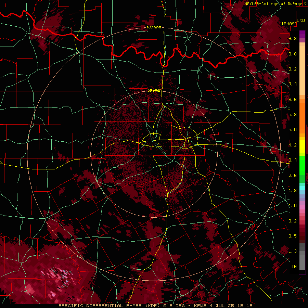Click the 9.0 scale value
Image resolution: width=308 pixels, height=308 pixels.
pos(293,54)
